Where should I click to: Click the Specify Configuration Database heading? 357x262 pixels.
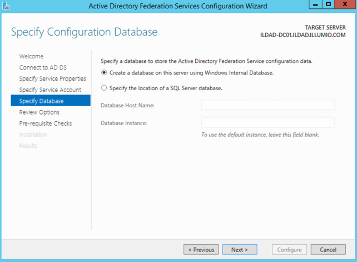[84, 32]
